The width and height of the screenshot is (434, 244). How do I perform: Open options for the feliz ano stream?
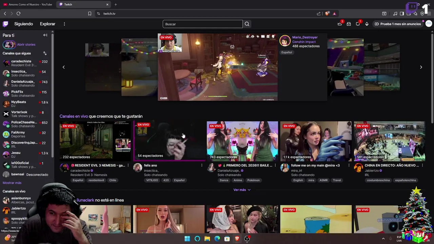tap(202, 165)
